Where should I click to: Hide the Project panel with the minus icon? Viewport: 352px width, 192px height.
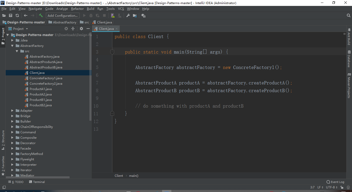point(88,29)
